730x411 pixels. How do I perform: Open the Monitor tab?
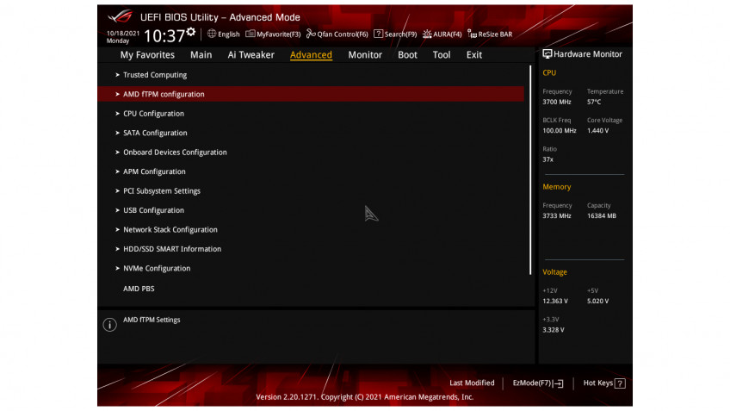365,54
